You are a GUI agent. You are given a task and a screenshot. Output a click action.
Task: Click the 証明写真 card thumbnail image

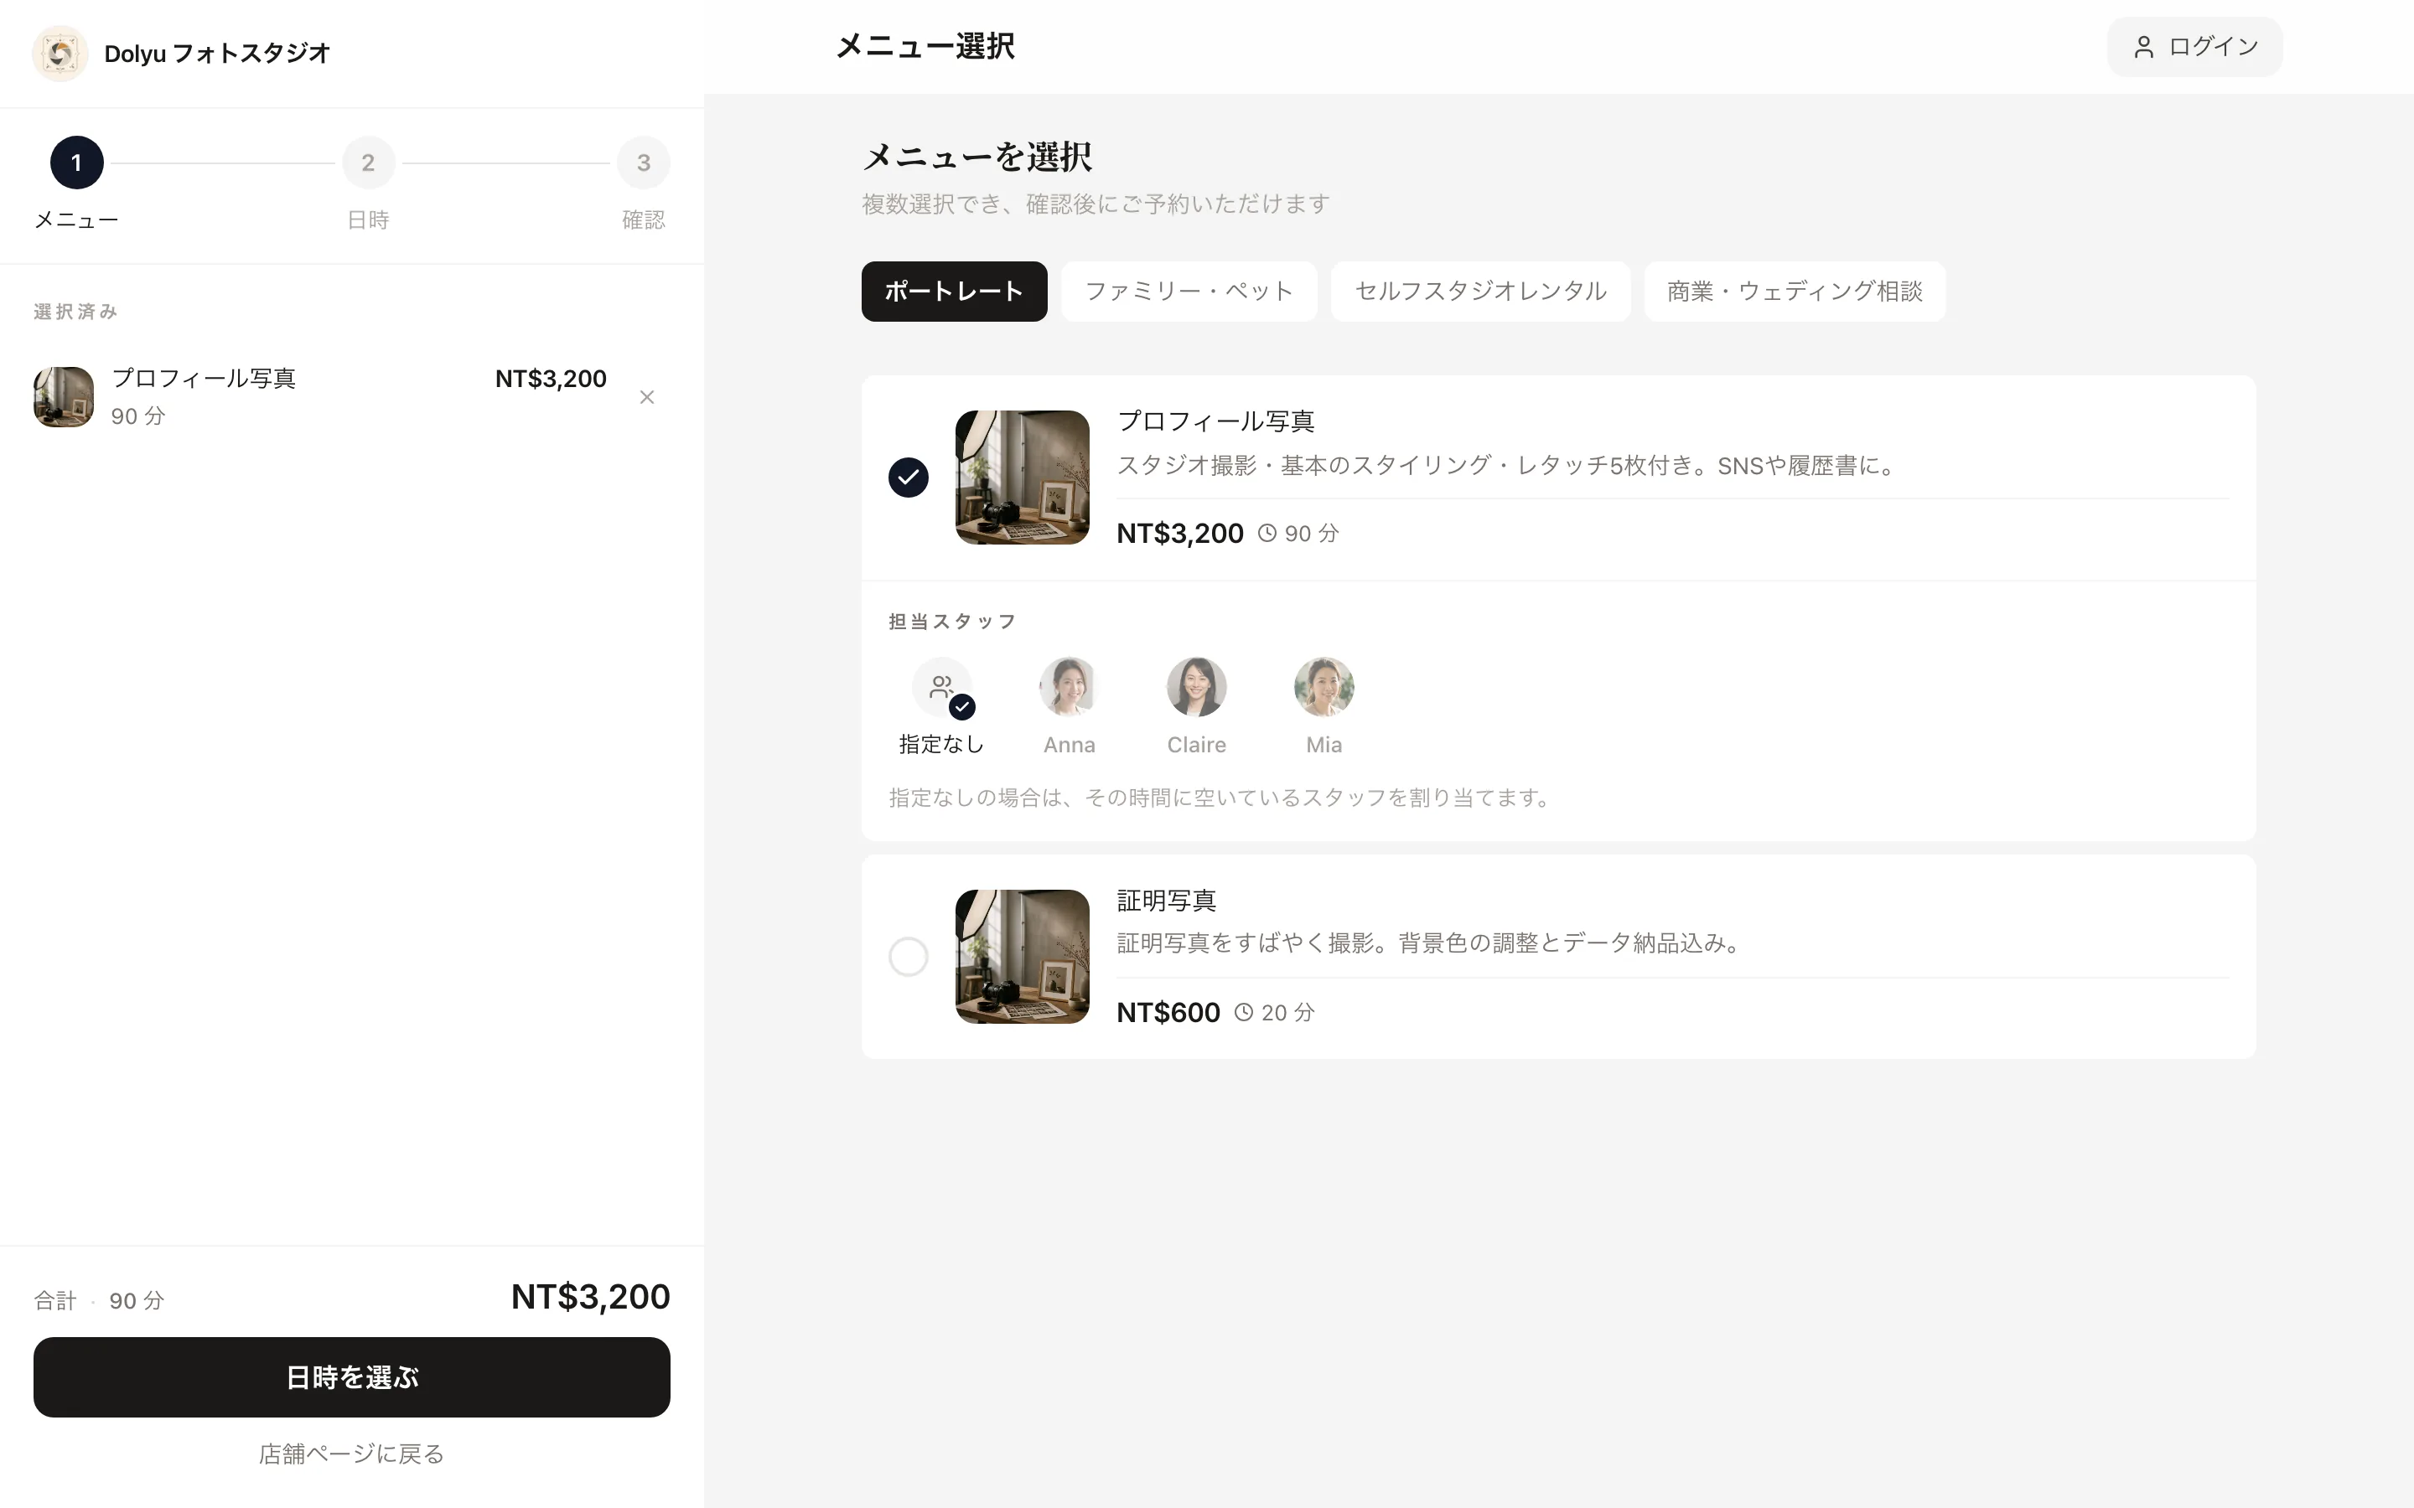[x=1023, y=957]
